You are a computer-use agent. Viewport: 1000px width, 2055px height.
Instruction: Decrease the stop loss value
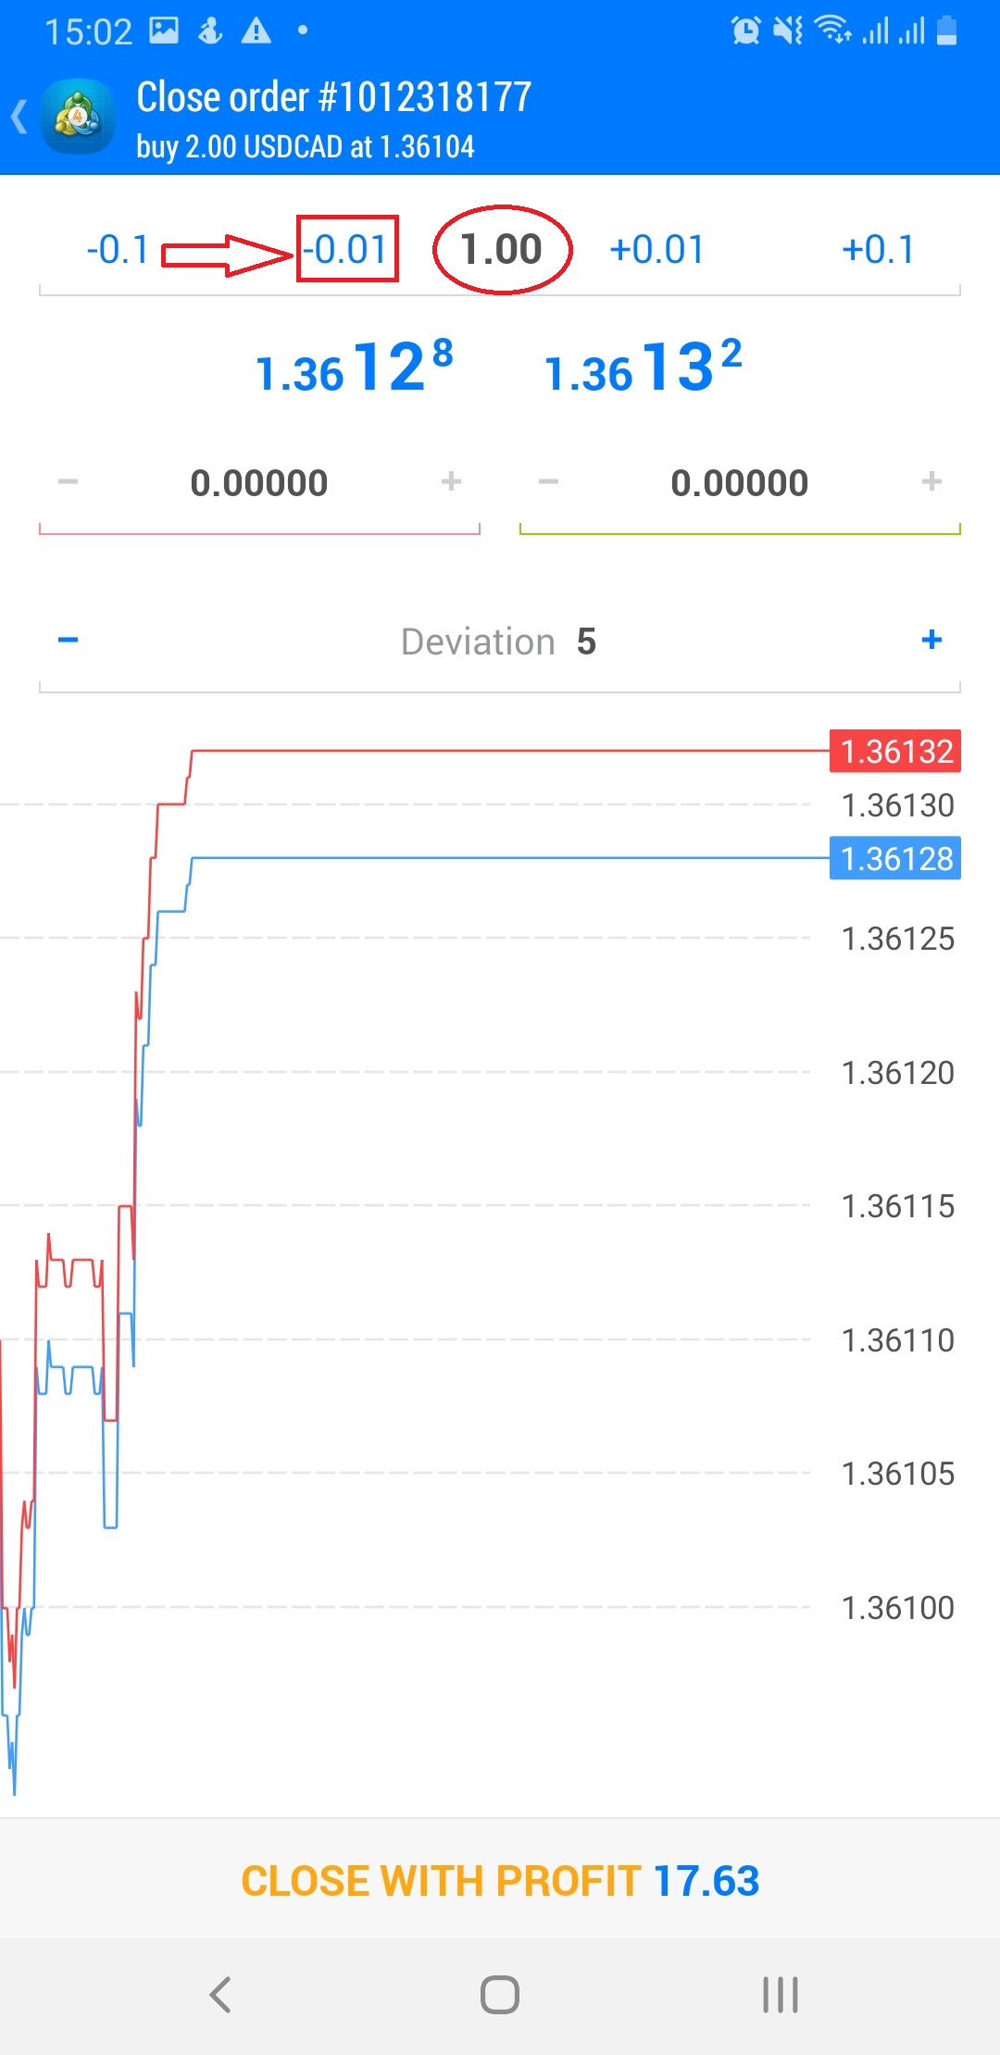coord(68,481)
